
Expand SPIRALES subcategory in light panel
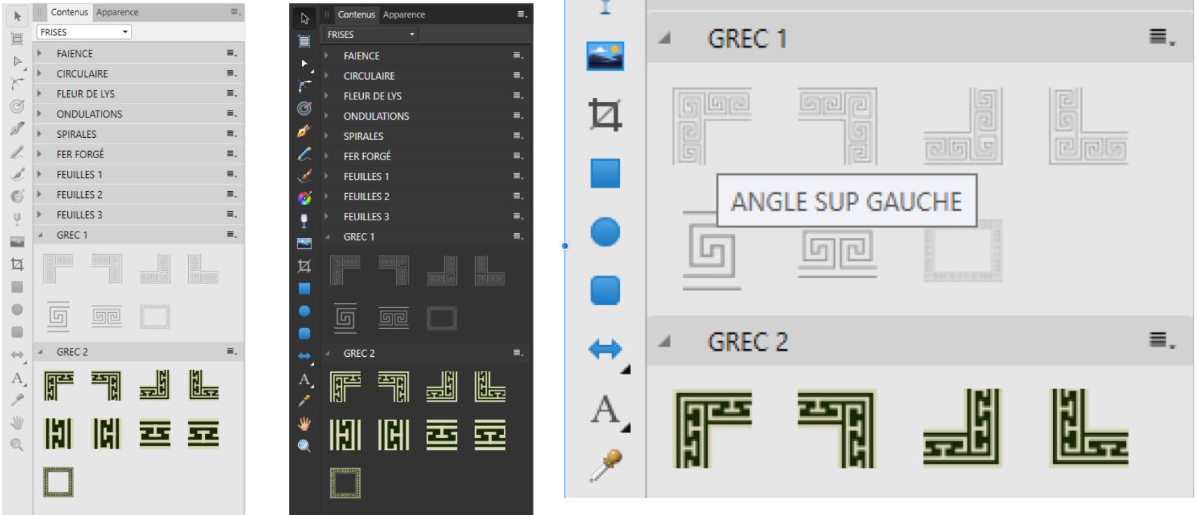pyautogui.click(x=40, y=134)
